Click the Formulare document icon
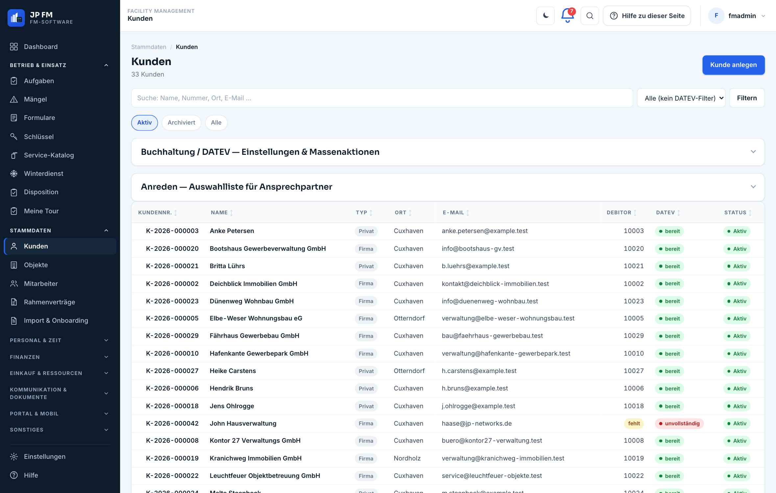776x493 pixels. (14, 118)
